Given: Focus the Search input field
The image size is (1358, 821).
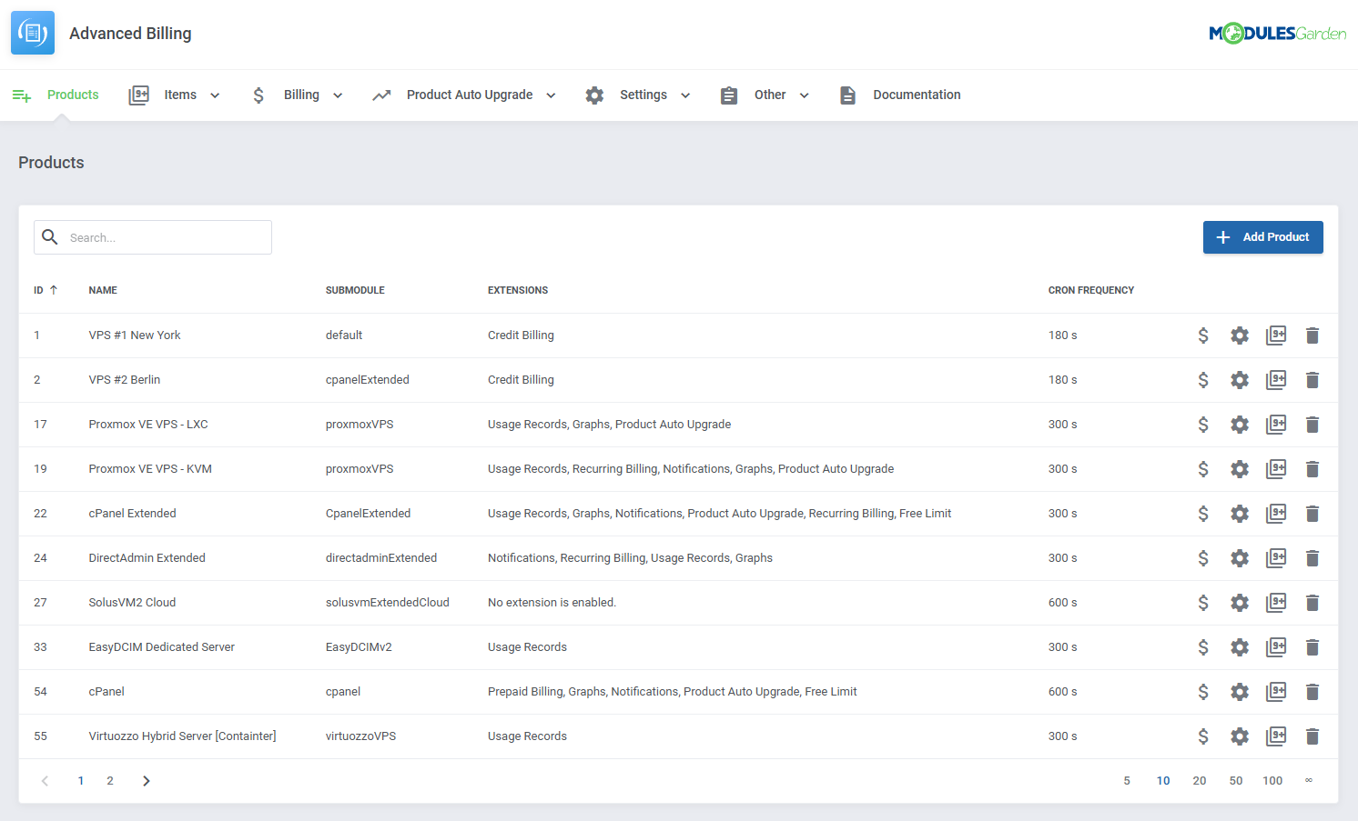Looking at the screenshot, I should click(x=153, y=237).
